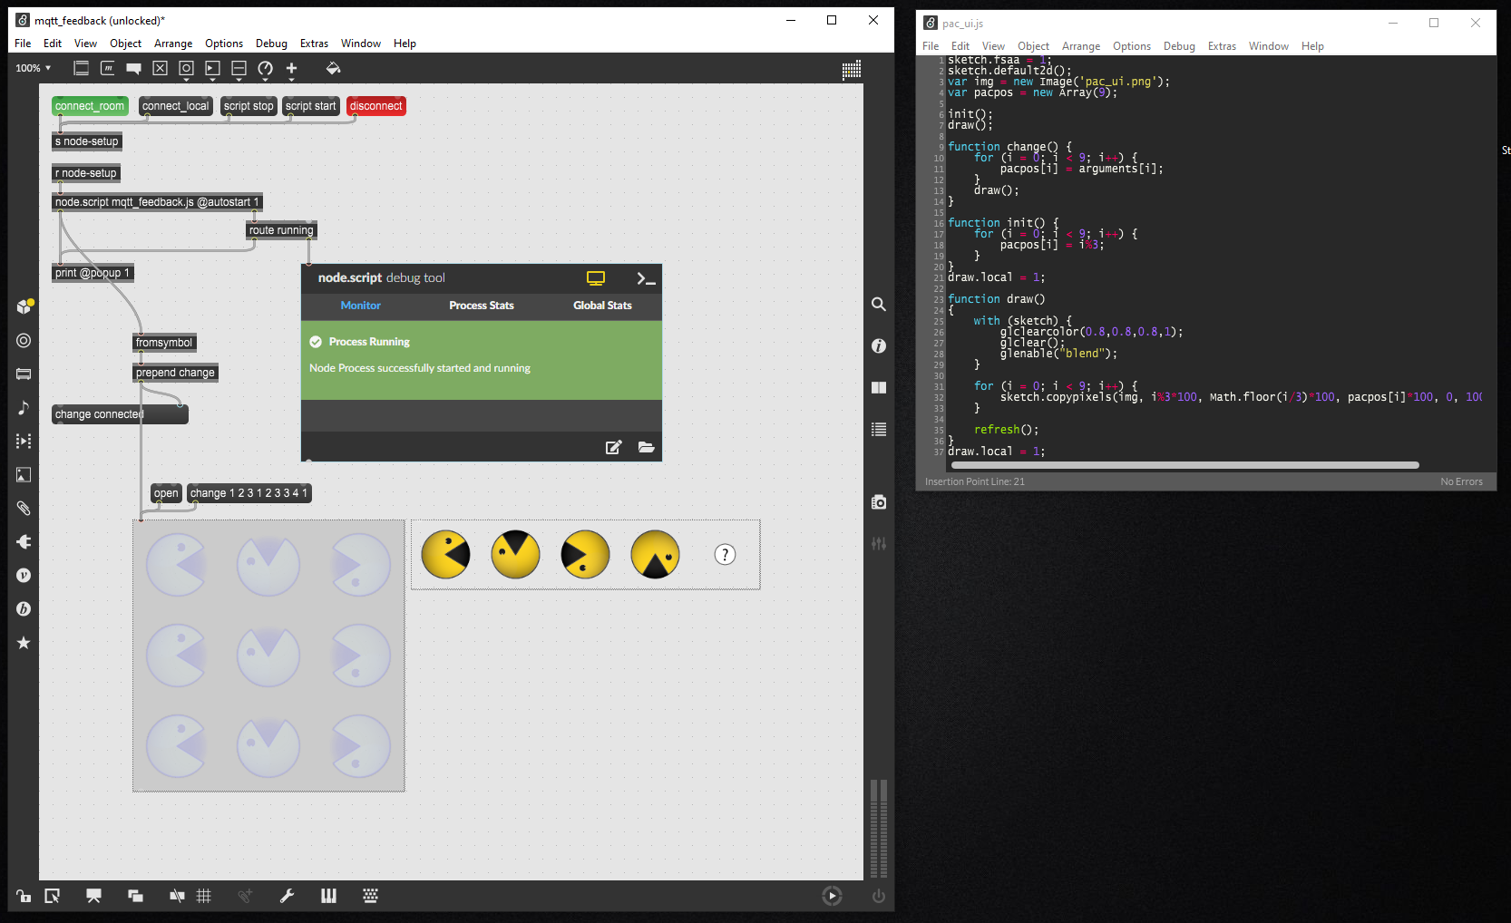
Task: Open the piano keys icon in bottom toolbar
Action: coord(328,896)
